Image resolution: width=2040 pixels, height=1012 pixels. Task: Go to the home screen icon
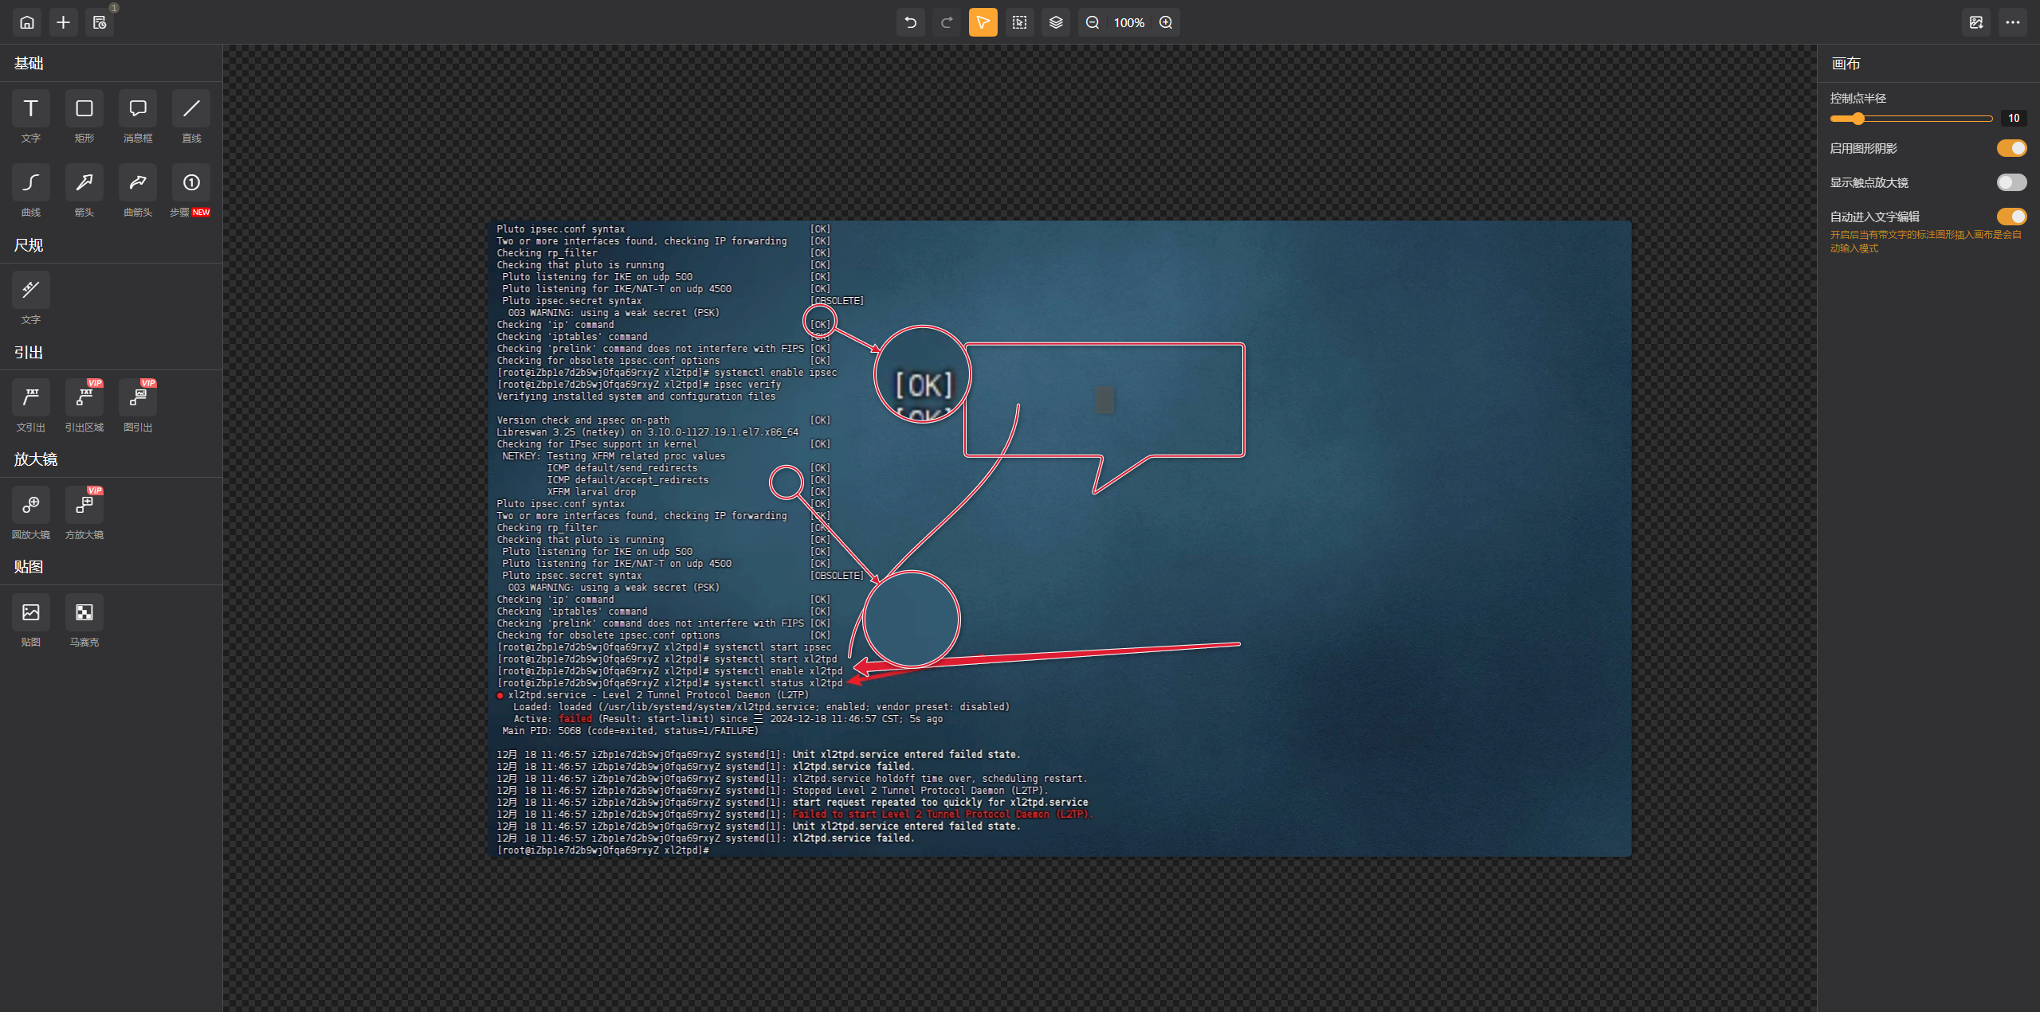[x=27, y=22]
